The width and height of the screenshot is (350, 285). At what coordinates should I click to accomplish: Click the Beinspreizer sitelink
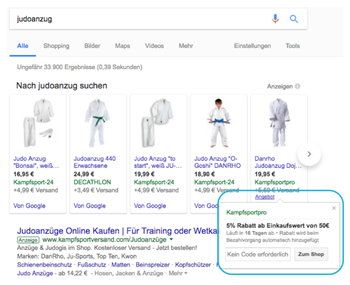click(152, 264)
